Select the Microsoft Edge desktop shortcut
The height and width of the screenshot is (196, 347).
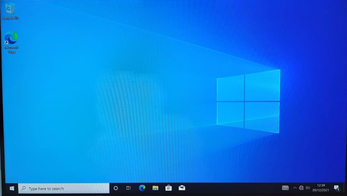[11, 43]
